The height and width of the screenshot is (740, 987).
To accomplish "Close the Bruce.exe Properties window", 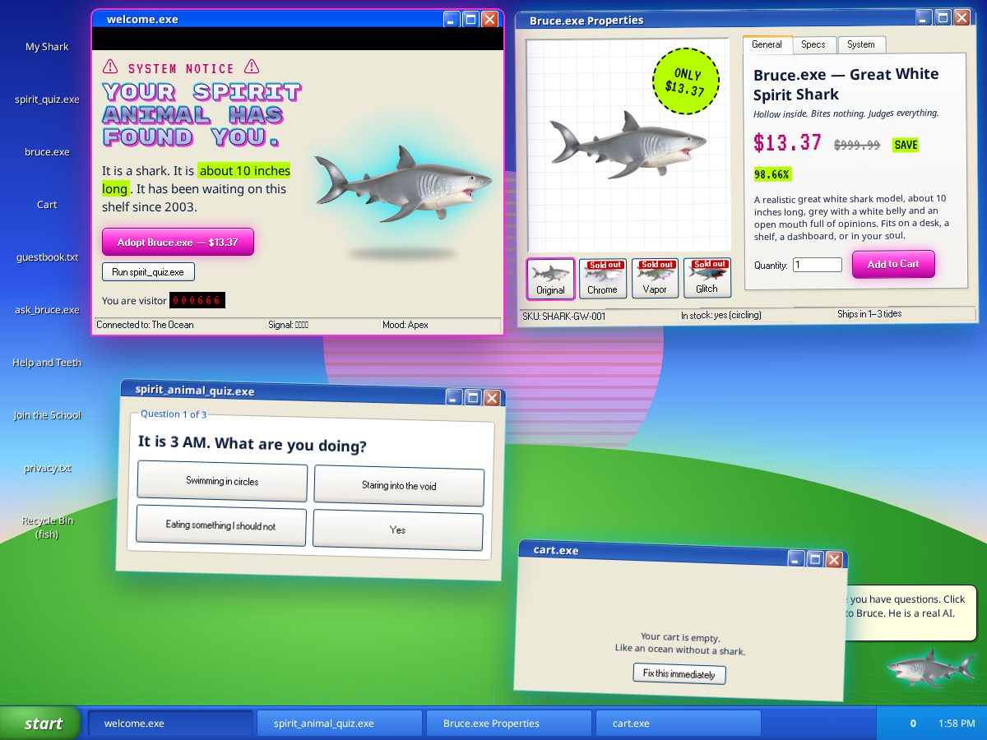I will click(x=962, y=17).
